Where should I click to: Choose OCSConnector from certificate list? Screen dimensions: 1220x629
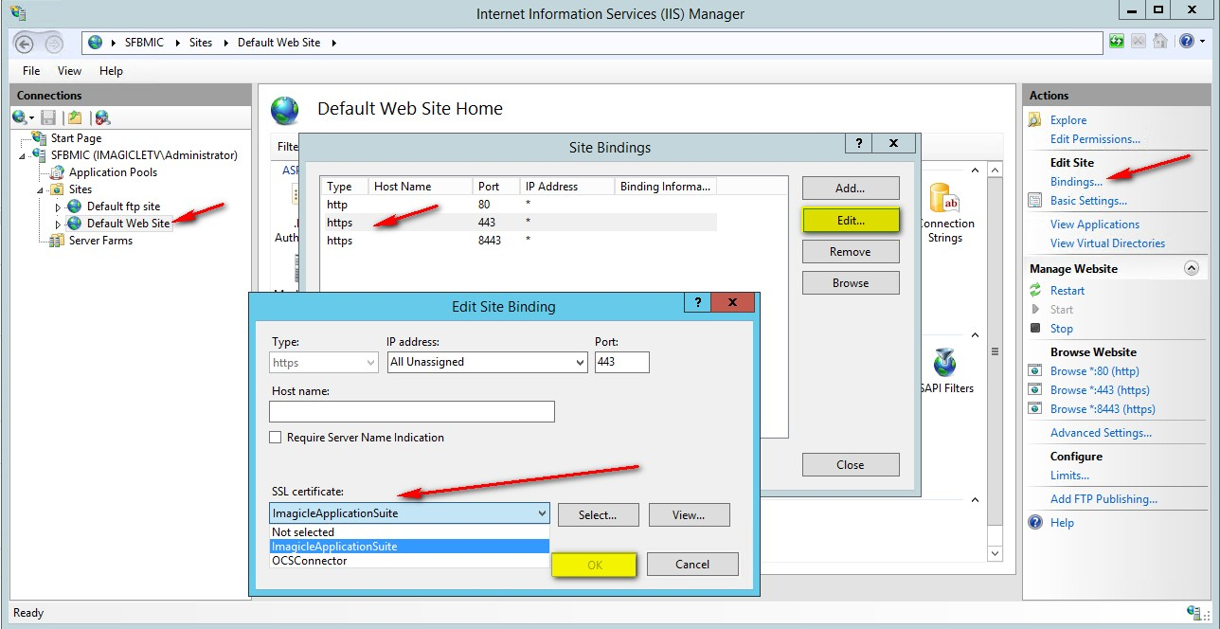click(310, 561)
